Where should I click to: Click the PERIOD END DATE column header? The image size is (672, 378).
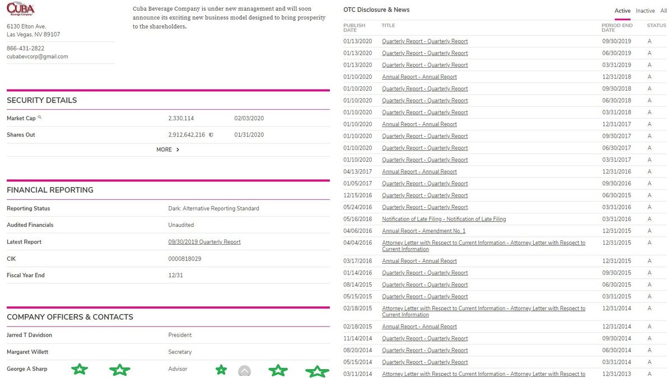tap(617, 27)
